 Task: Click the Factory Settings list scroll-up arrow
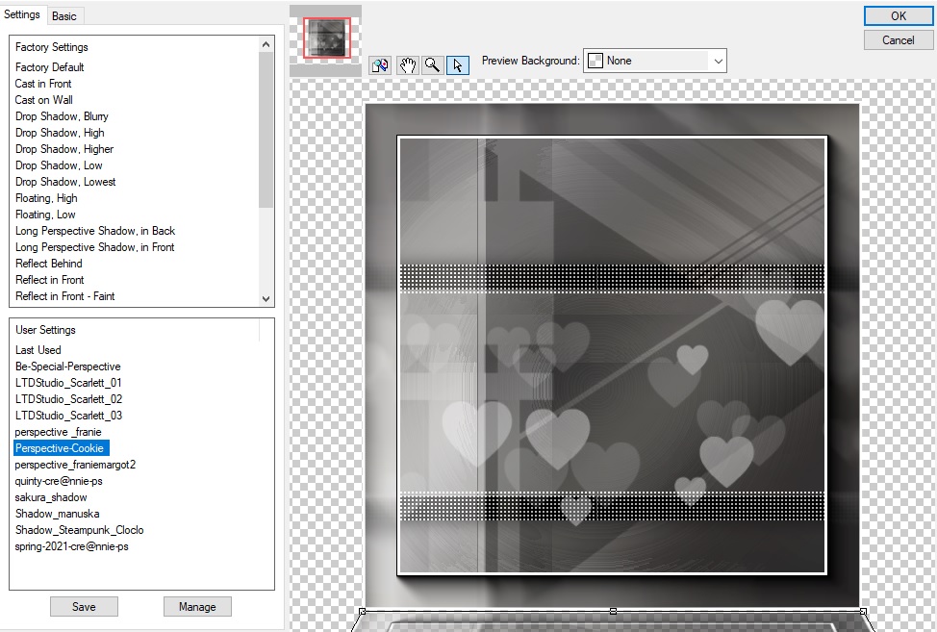(x=266, y=44)
